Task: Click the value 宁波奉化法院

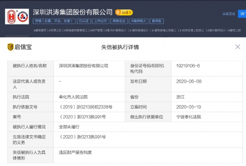Action: click(189, 117)
